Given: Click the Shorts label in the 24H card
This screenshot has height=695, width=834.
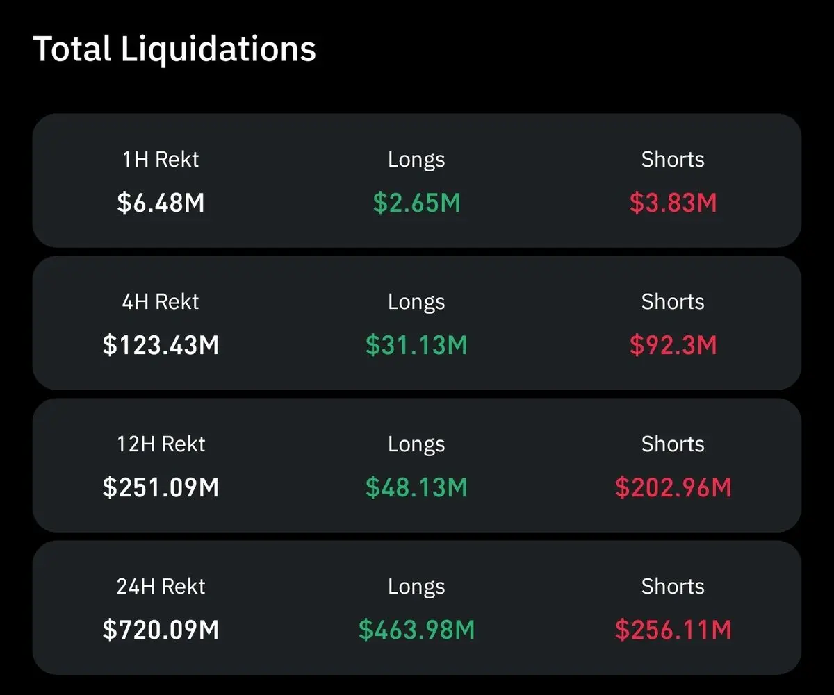Looking at the screenshot, I should [x=673, y=587].
